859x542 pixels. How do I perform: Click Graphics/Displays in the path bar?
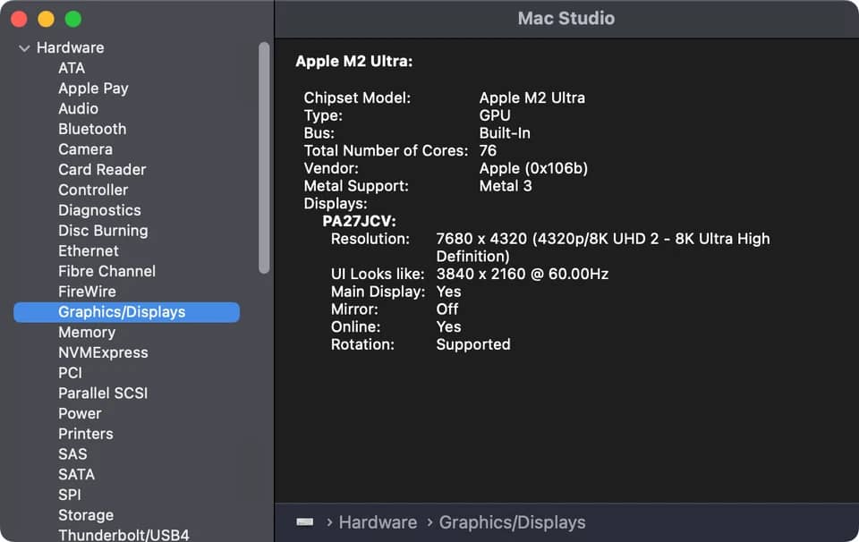pyautogui.click(x=512, y=522)
